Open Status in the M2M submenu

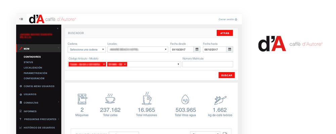pos(28,62)
